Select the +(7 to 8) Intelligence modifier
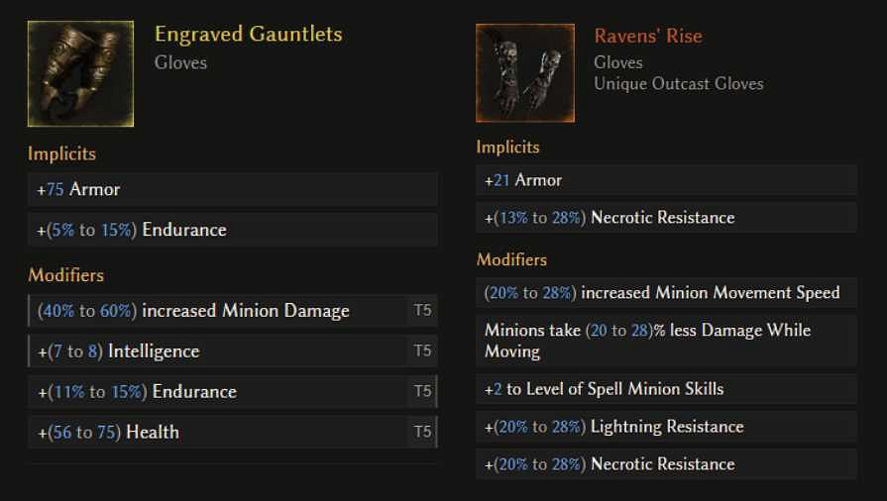 click(x=218, y=351)
